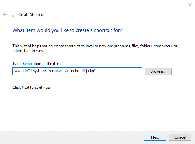Click "This wizard helps you" description text
The width and height of the screenshot is (195, 144).
32,46
